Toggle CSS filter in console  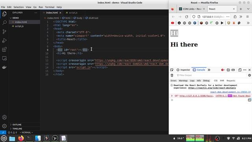[x=216, y=80]
